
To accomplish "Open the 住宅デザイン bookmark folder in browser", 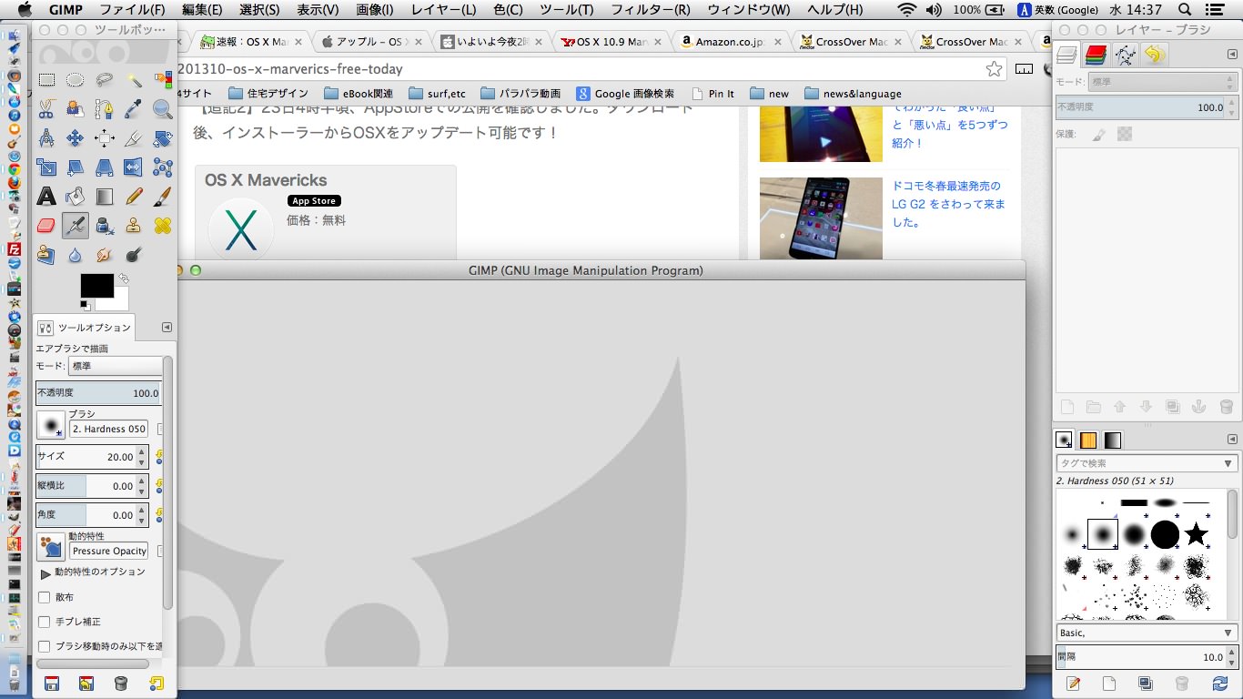I will [x=268, y=93].
